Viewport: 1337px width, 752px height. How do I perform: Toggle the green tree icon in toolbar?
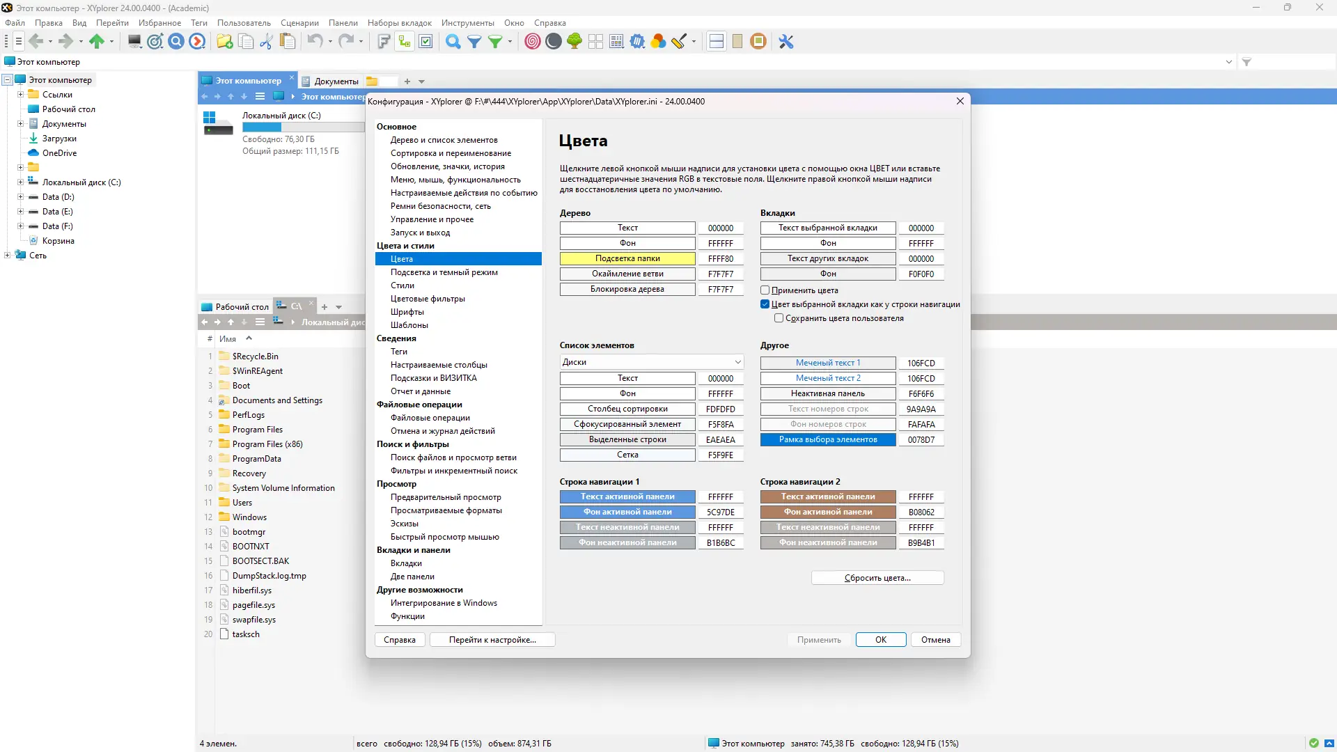click(574, 42)
